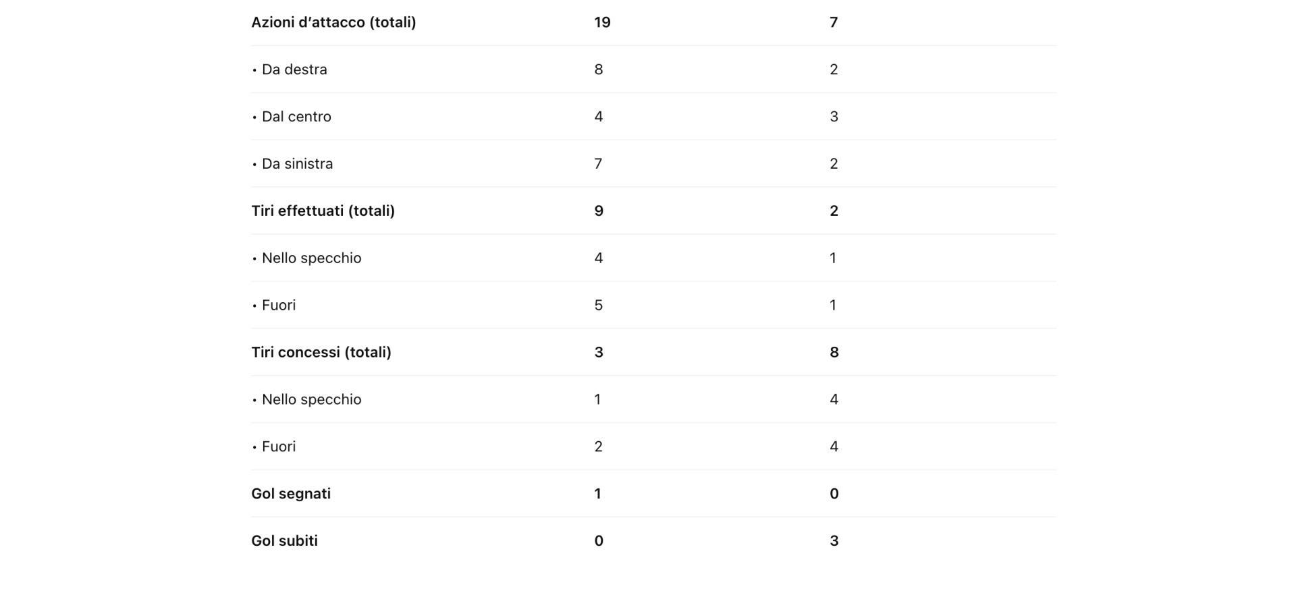Select the '• Da sinistra' row label
The image size is (1296, 595).
296,164
